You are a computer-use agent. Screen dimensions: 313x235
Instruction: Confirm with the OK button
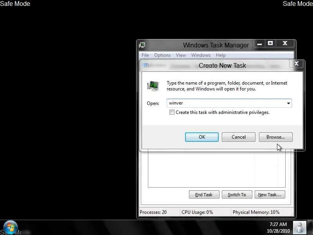tap(202, 137)
